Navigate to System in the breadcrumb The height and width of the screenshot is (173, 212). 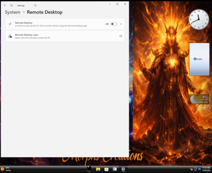click(13, 12)
